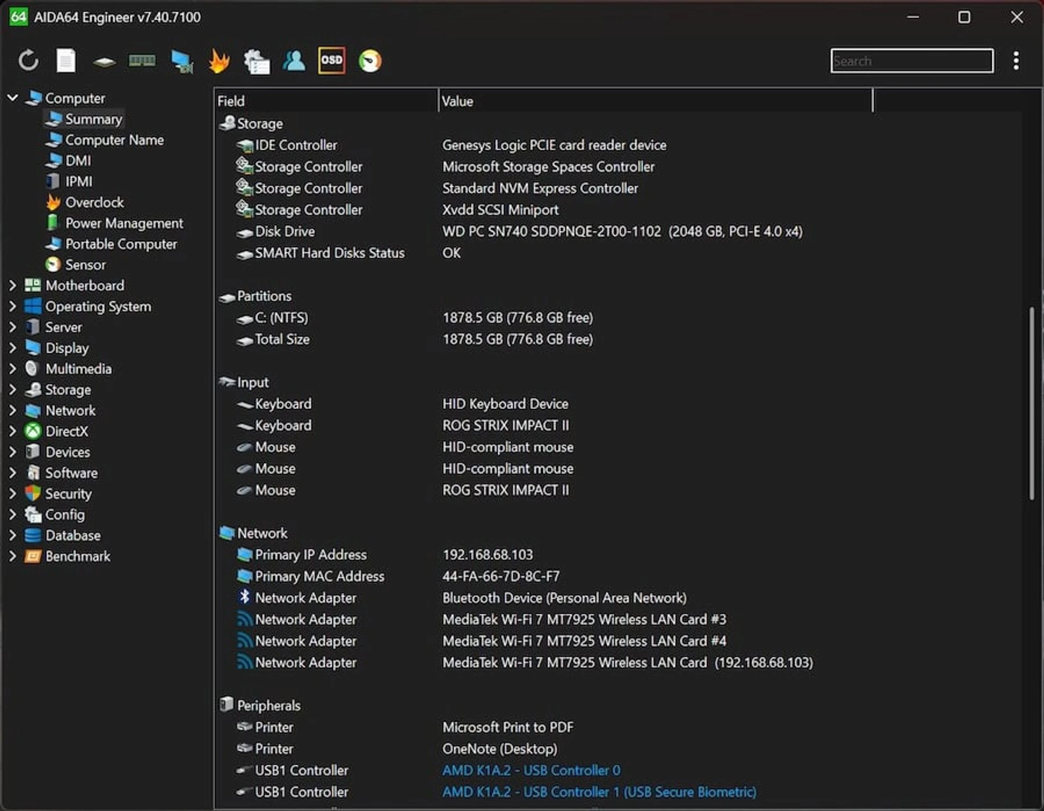Click the vertical scrollbar thumb
This screenshot has height=811, width=1044.
[1031, 404]
